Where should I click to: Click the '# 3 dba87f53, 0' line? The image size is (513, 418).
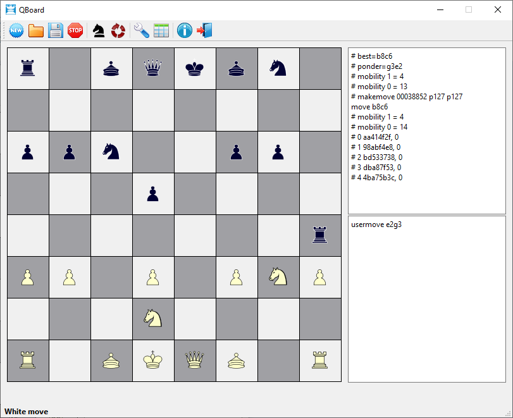(376, 168)
